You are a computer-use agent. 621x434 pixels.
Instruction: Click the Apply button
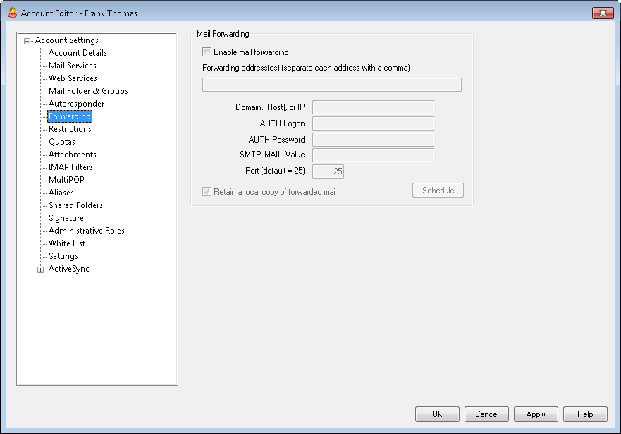(x=536, y=414)
